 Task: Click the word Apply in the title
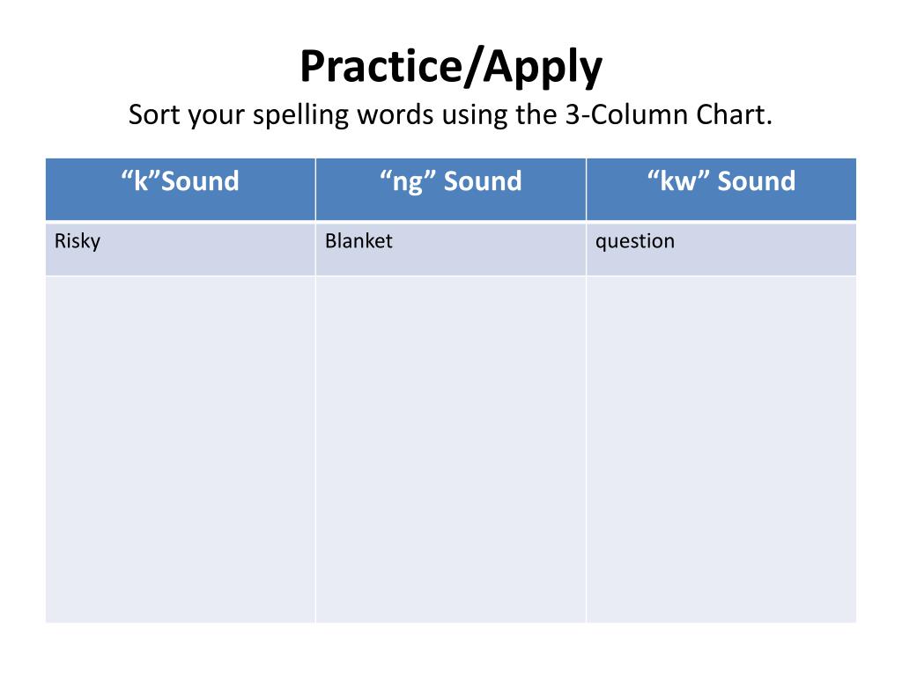(x=543, y=69)
